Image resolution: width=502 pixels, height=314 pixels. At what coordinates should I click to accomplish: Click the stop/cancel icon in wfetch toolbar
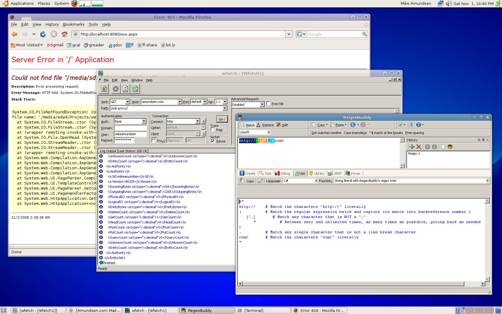(x=116, y=89)
